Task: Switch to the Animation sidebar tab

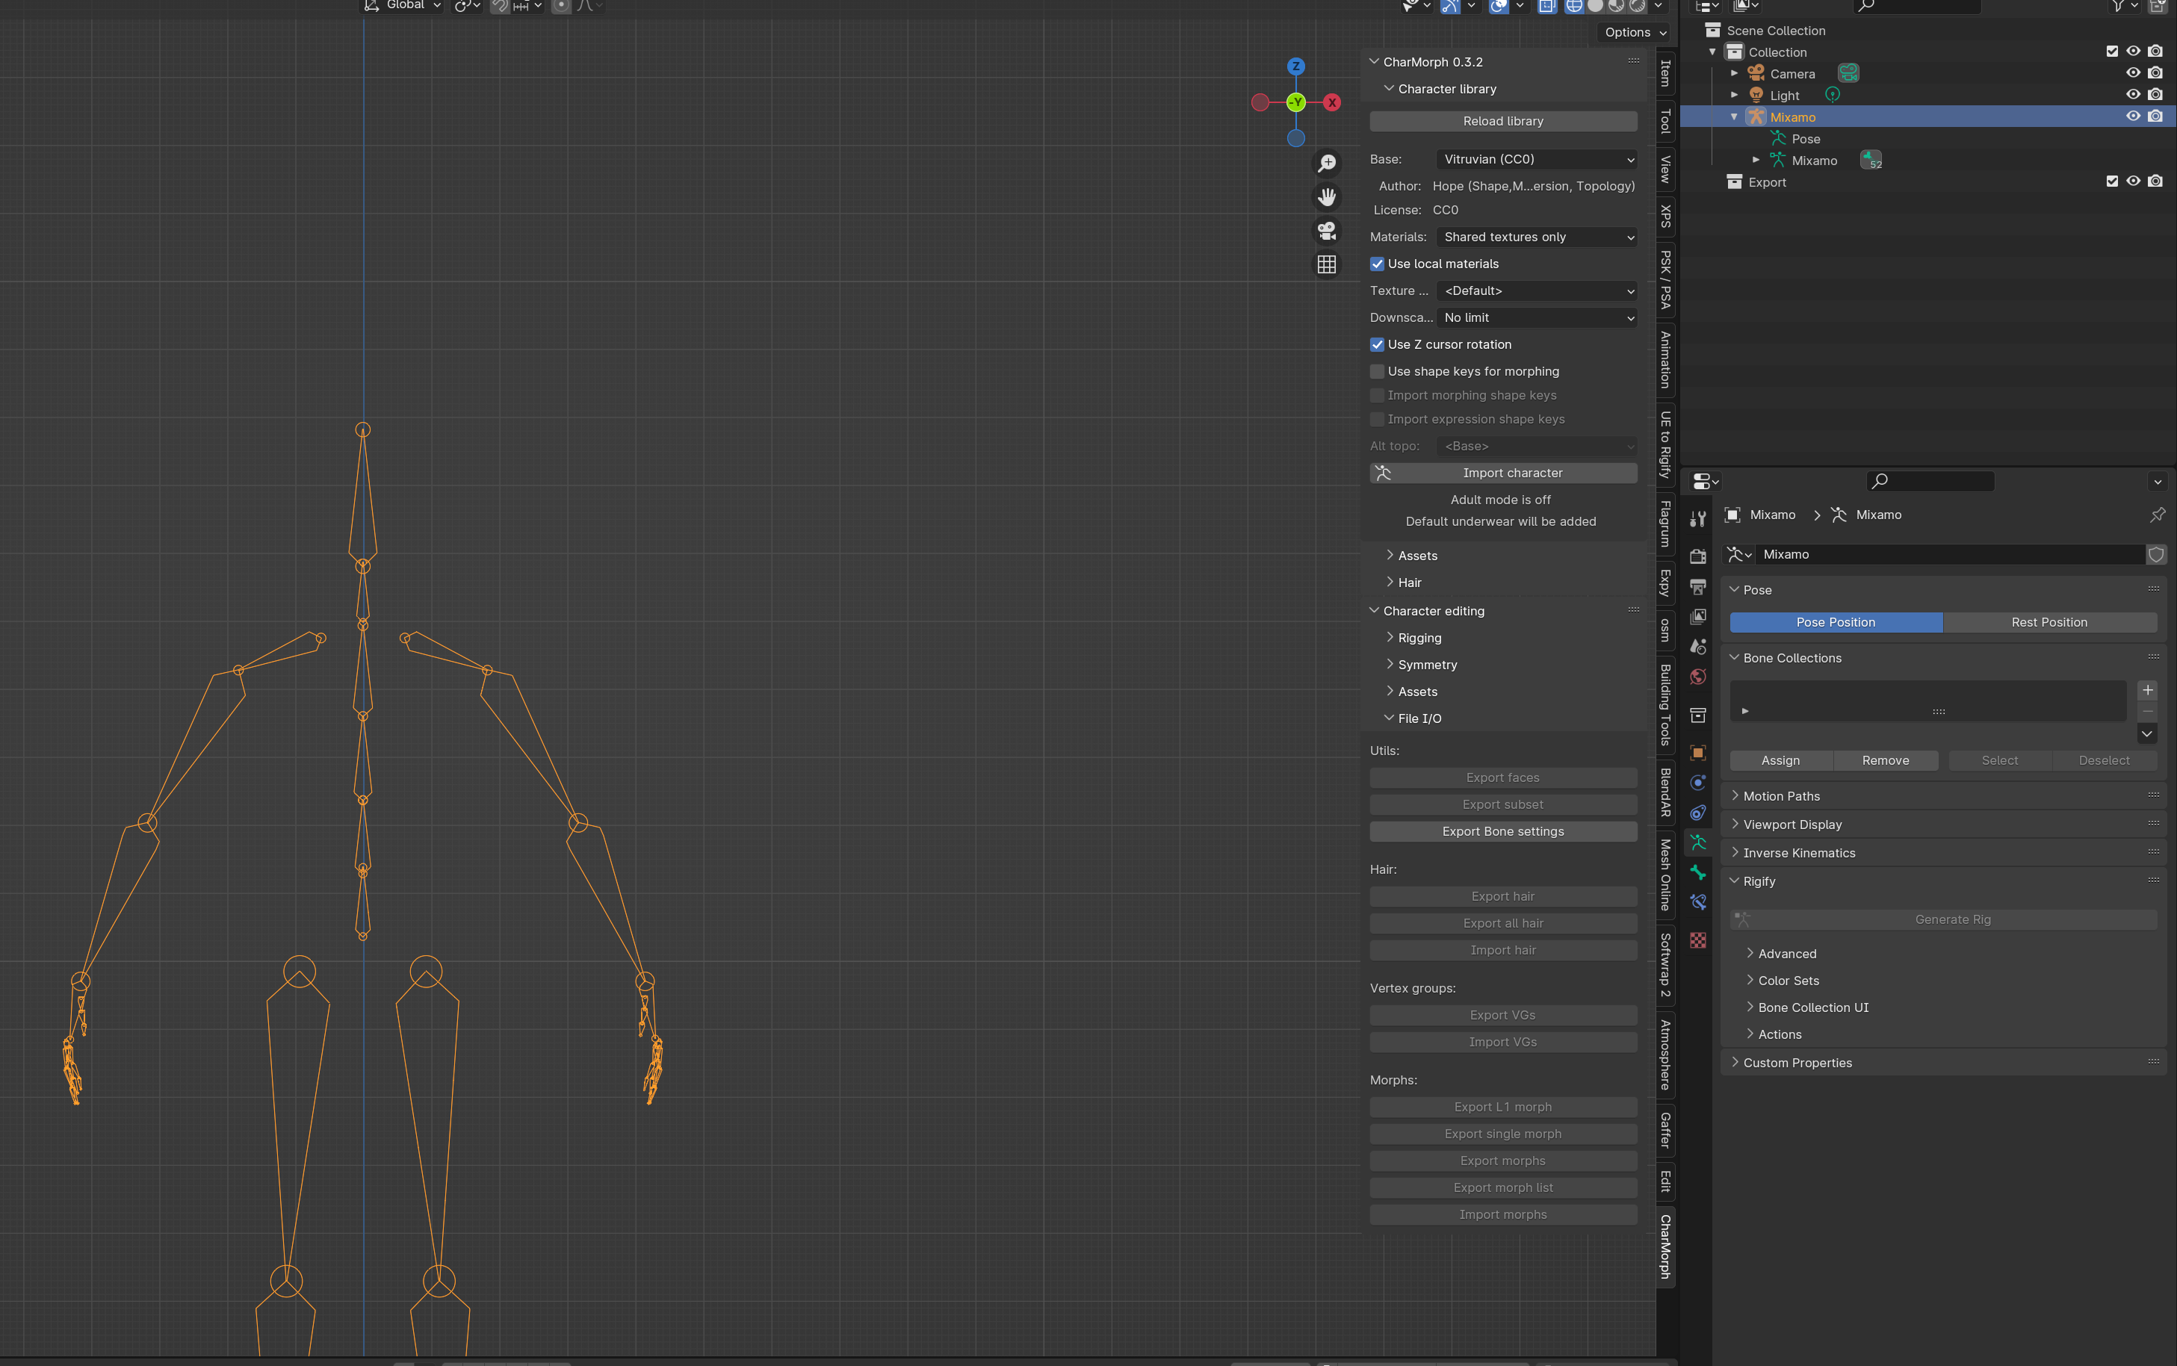Action: [1665, 359]
